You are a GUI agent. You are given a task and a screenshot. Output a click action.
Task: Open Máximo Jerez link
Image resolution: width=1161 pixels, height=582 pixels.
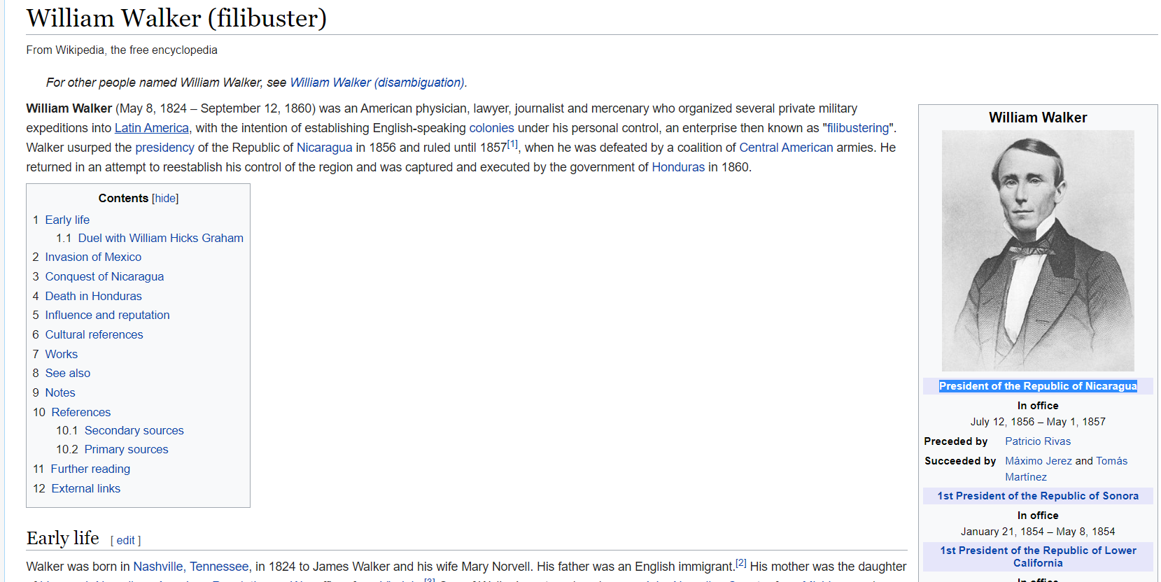(x=1039, y=461)
